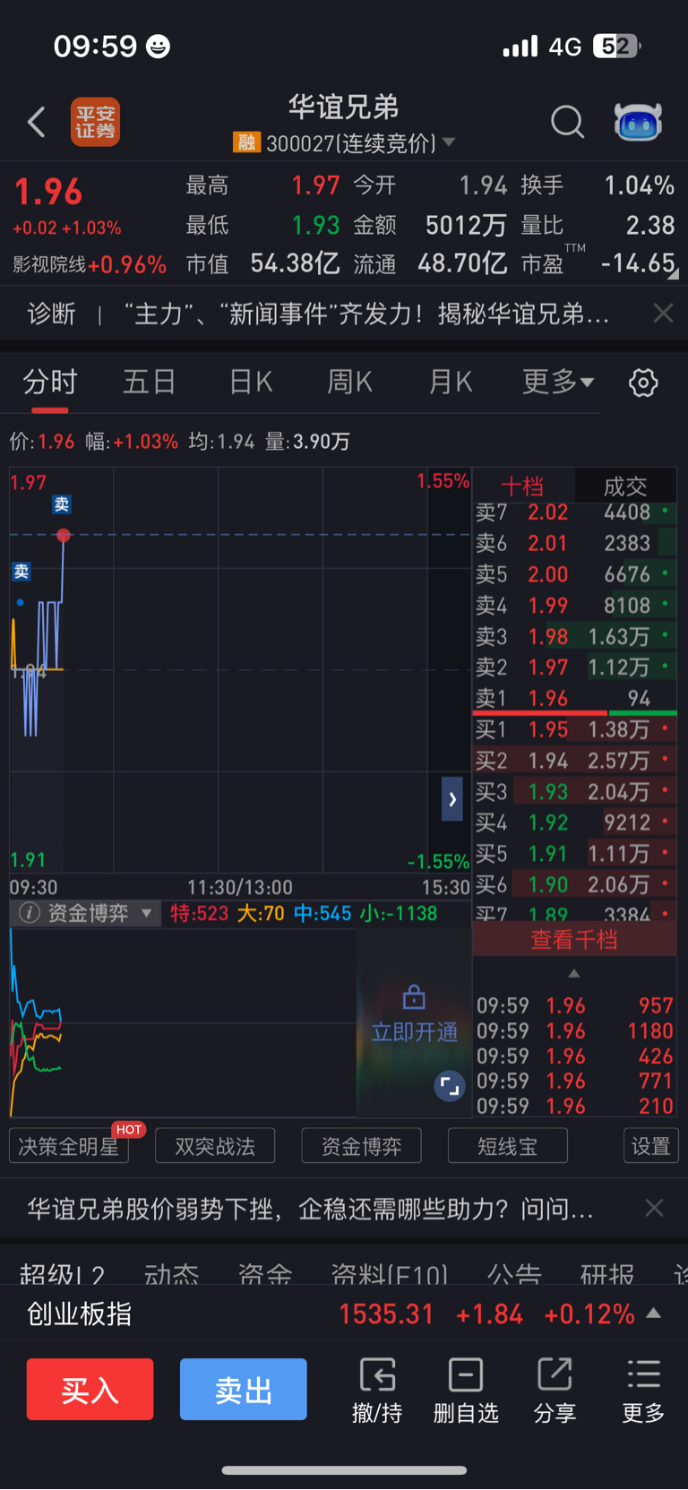
Task: Expand chart with the right chevron button
Action: tap(452, 799)
